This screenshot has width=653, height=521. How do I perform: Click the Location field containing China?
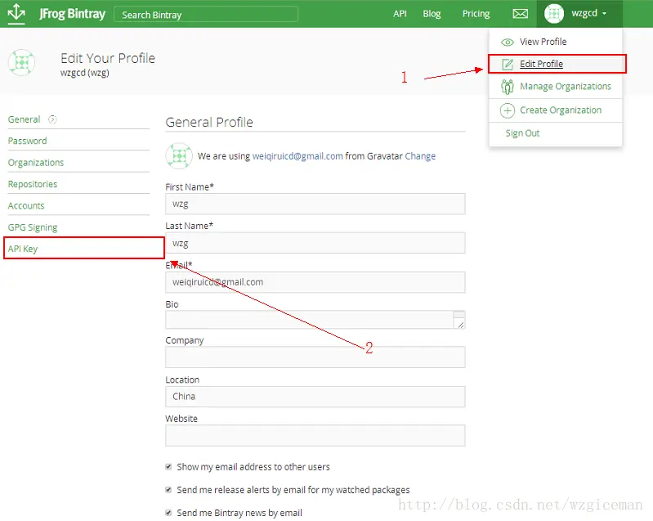point(315,397)
